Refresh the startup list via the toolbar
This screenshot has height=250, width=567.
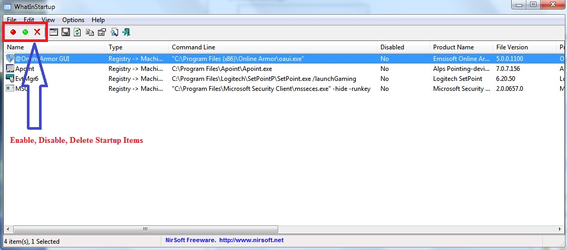click(77, 32)
